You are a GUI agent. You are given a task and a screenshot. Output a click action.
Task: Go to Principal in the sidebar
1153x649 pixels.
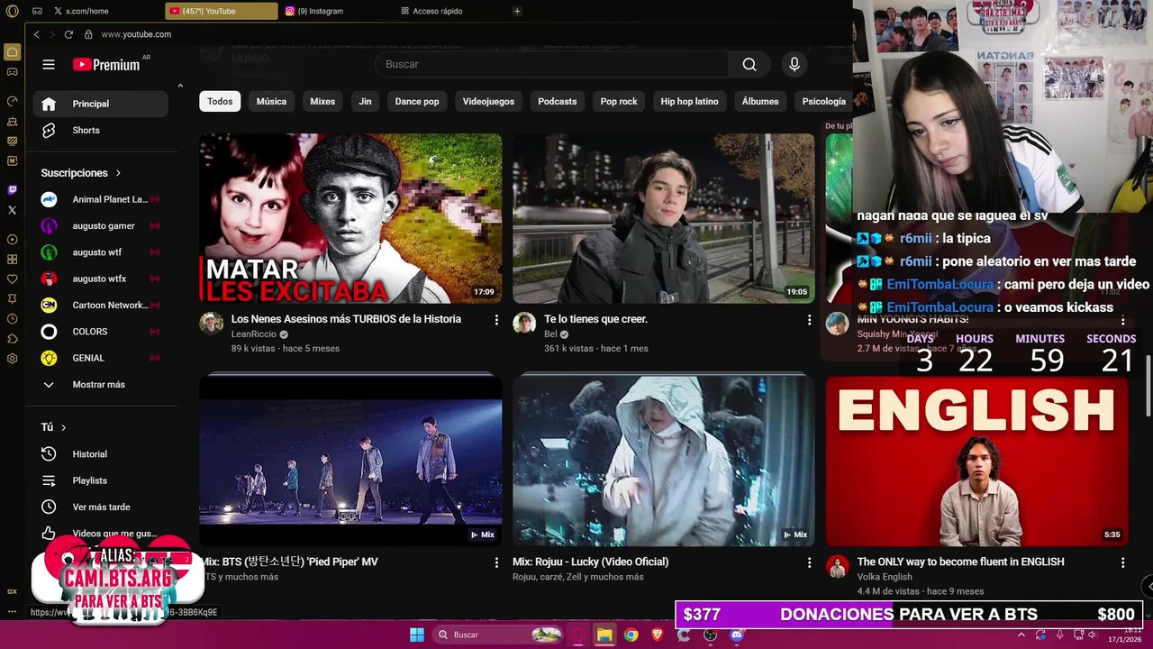(x=101, y=104)
